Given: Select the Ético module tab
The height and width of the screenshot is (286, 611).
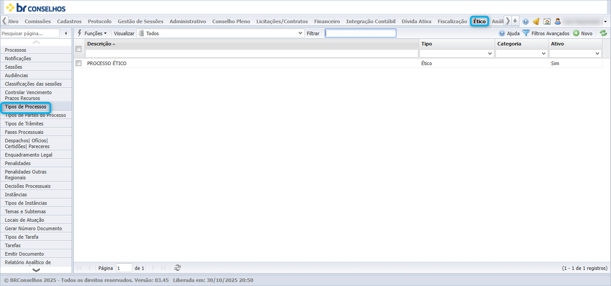Looking at the screenshot, I should click(479, 21).
